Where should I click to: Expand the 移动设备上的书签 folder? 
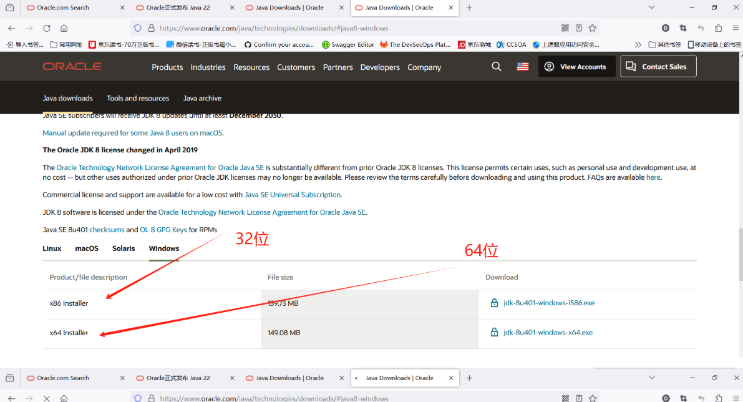[x=714, y=44]
